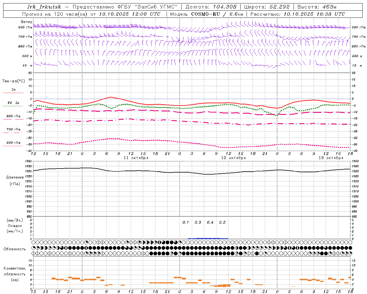Click the 11 октября date label
The image size is (367, 294).
pyautogui.click(x=136, y=158)
